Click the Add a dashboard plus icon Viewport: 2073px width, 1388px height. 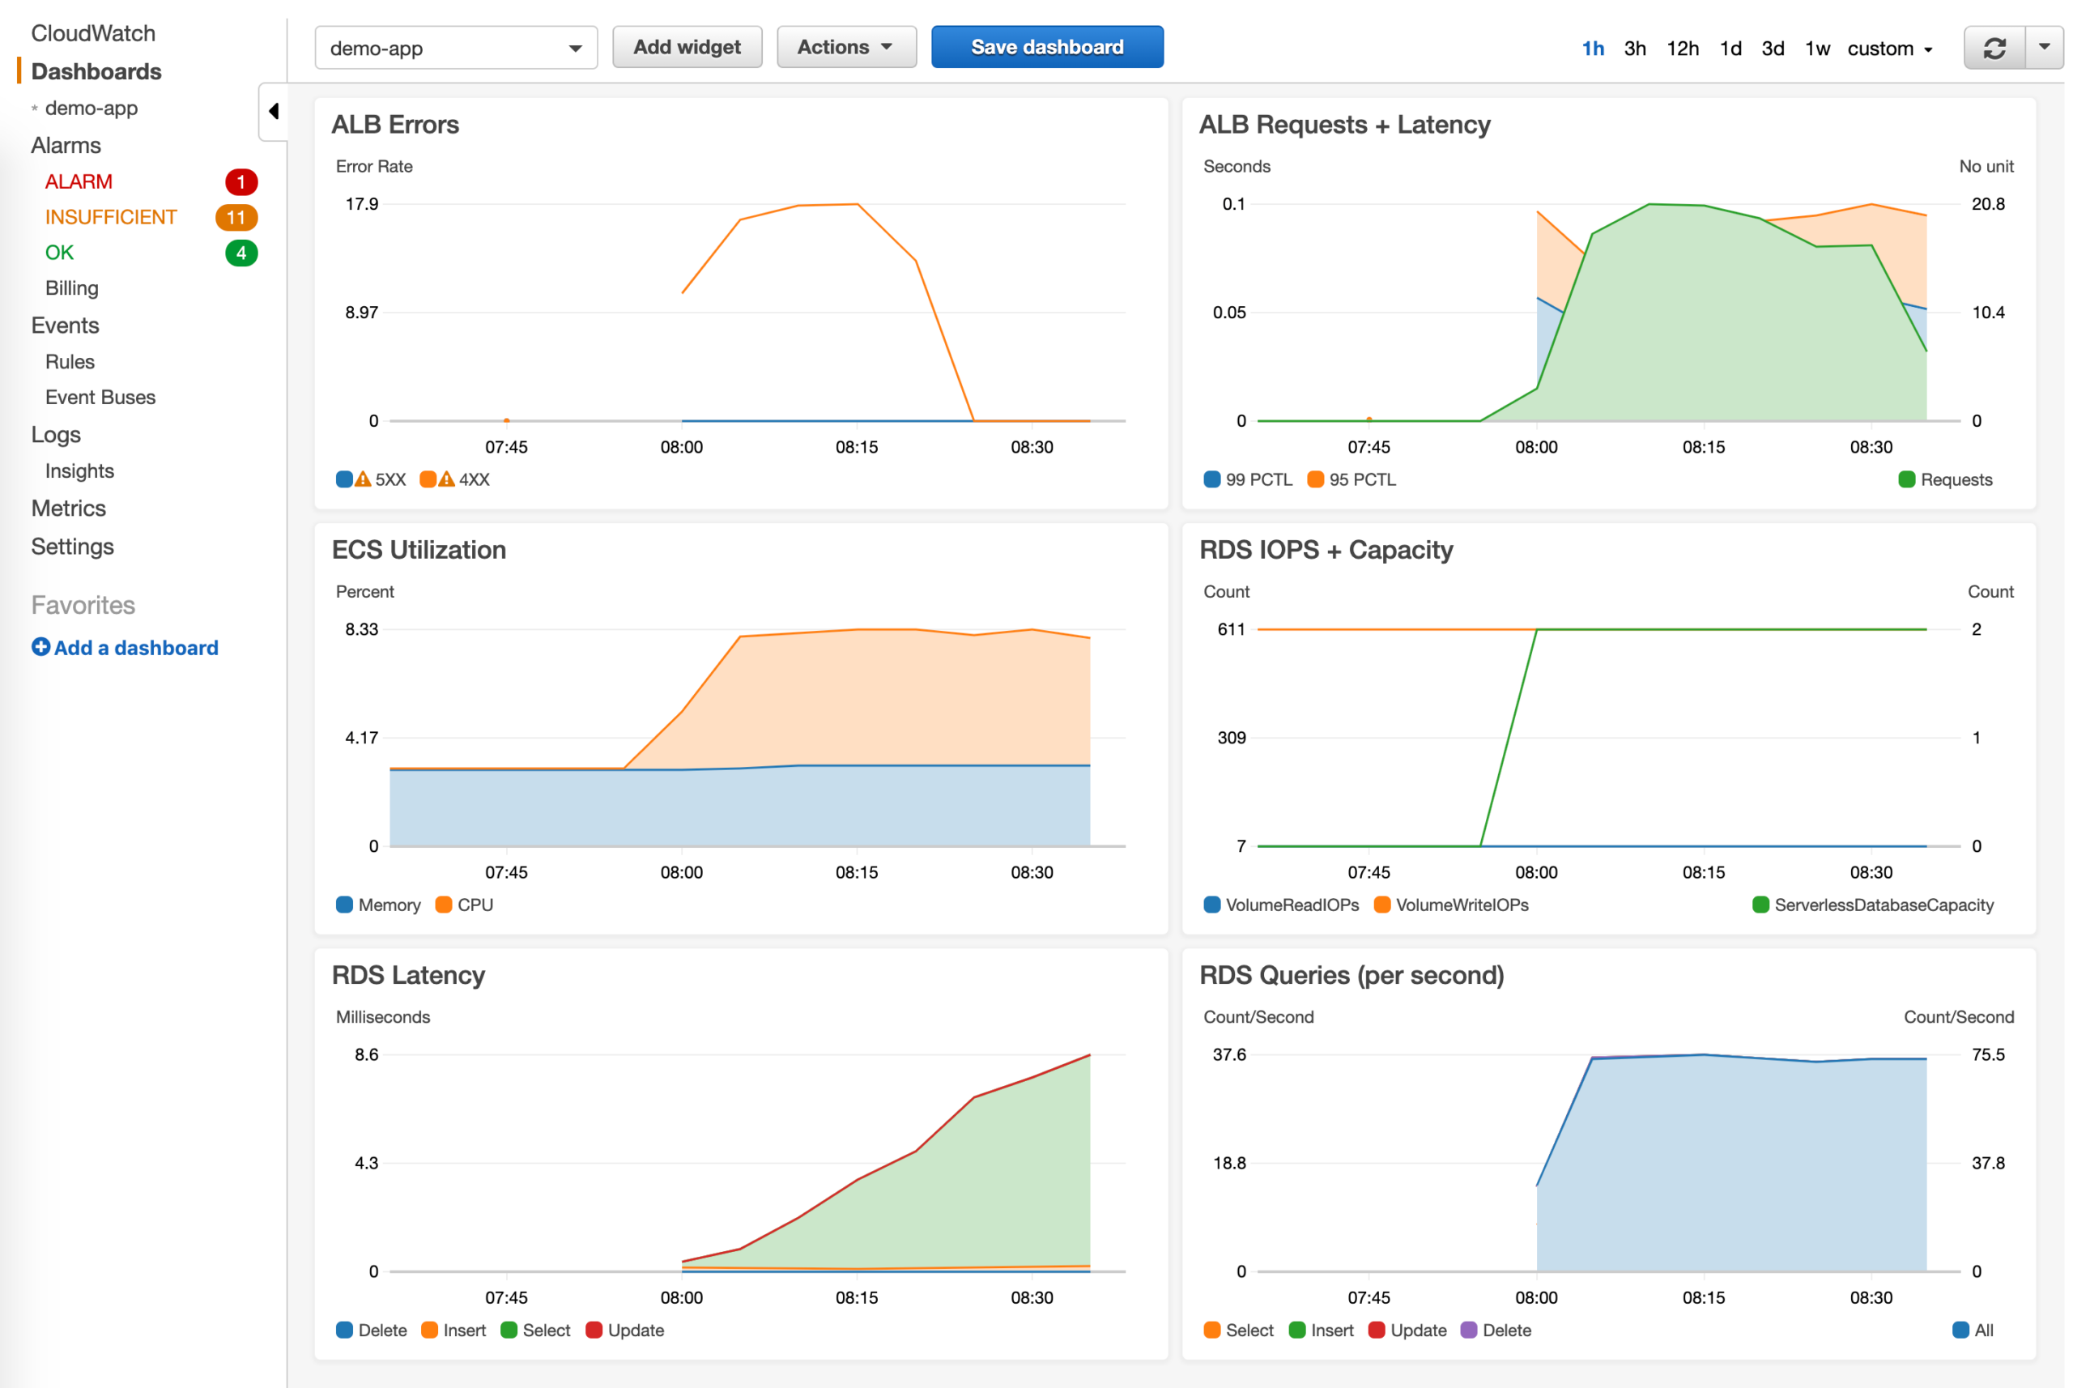coord(40,646)
